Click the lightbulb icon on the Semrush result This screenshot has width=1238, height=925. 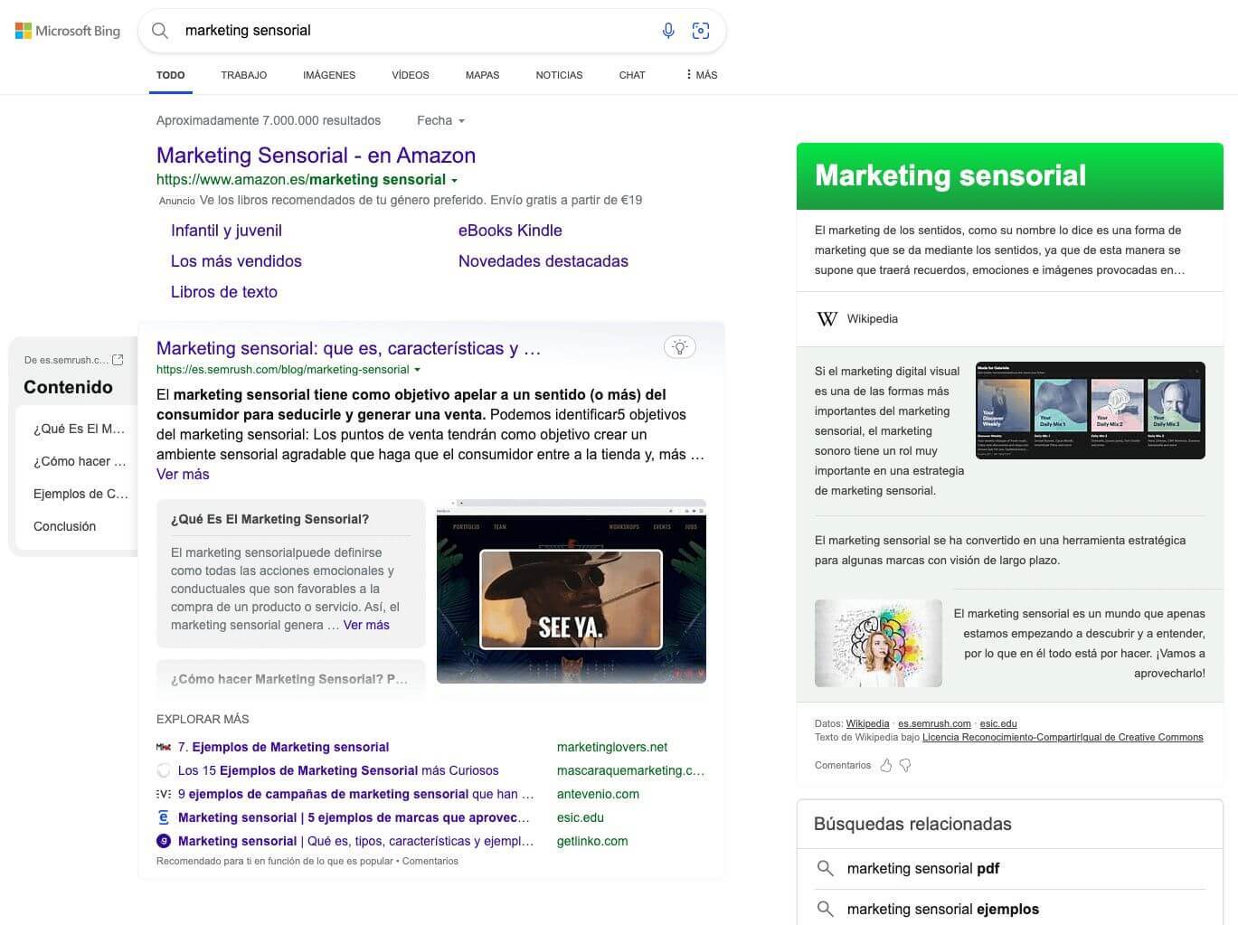coord(679,346)
